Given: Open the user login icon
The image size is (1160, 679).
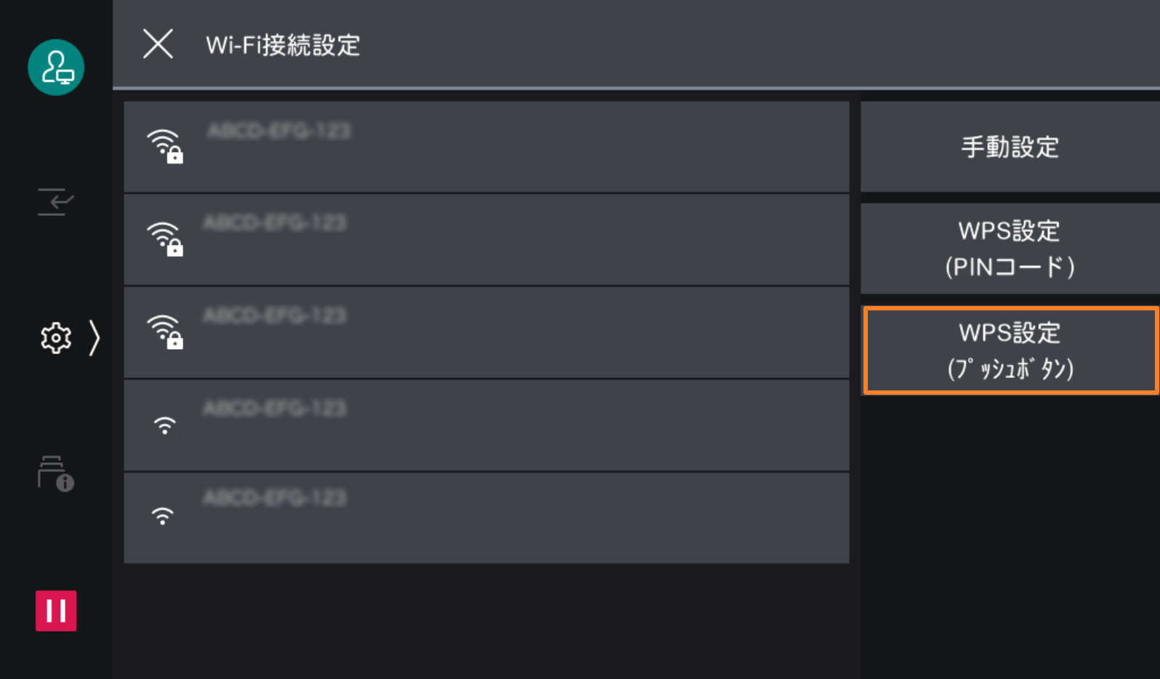Looking at the screenshot, I should point(56,68).
